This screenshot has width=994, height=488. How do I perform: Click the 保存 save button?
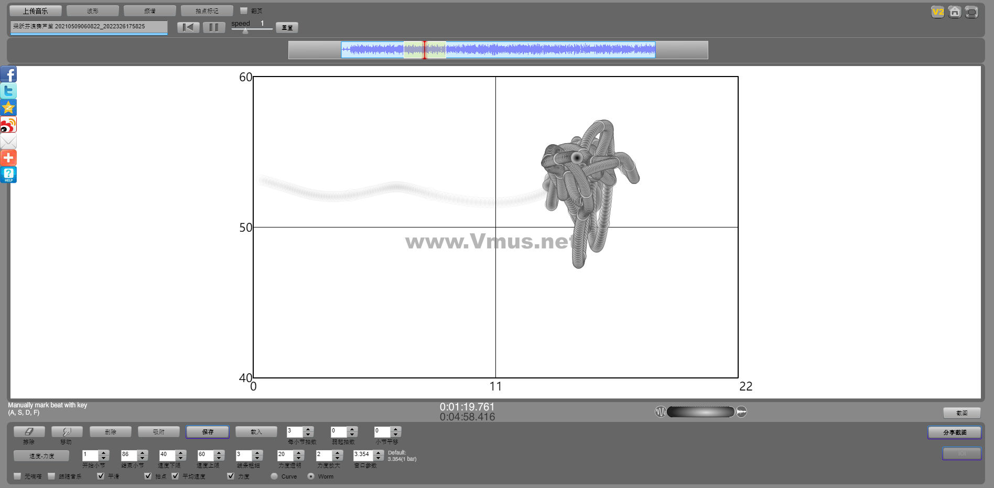click(x=208, y=432)
